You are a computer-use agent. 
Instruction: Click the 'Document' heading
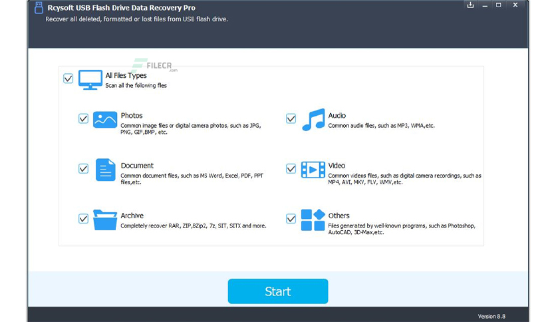click(137, 166)
